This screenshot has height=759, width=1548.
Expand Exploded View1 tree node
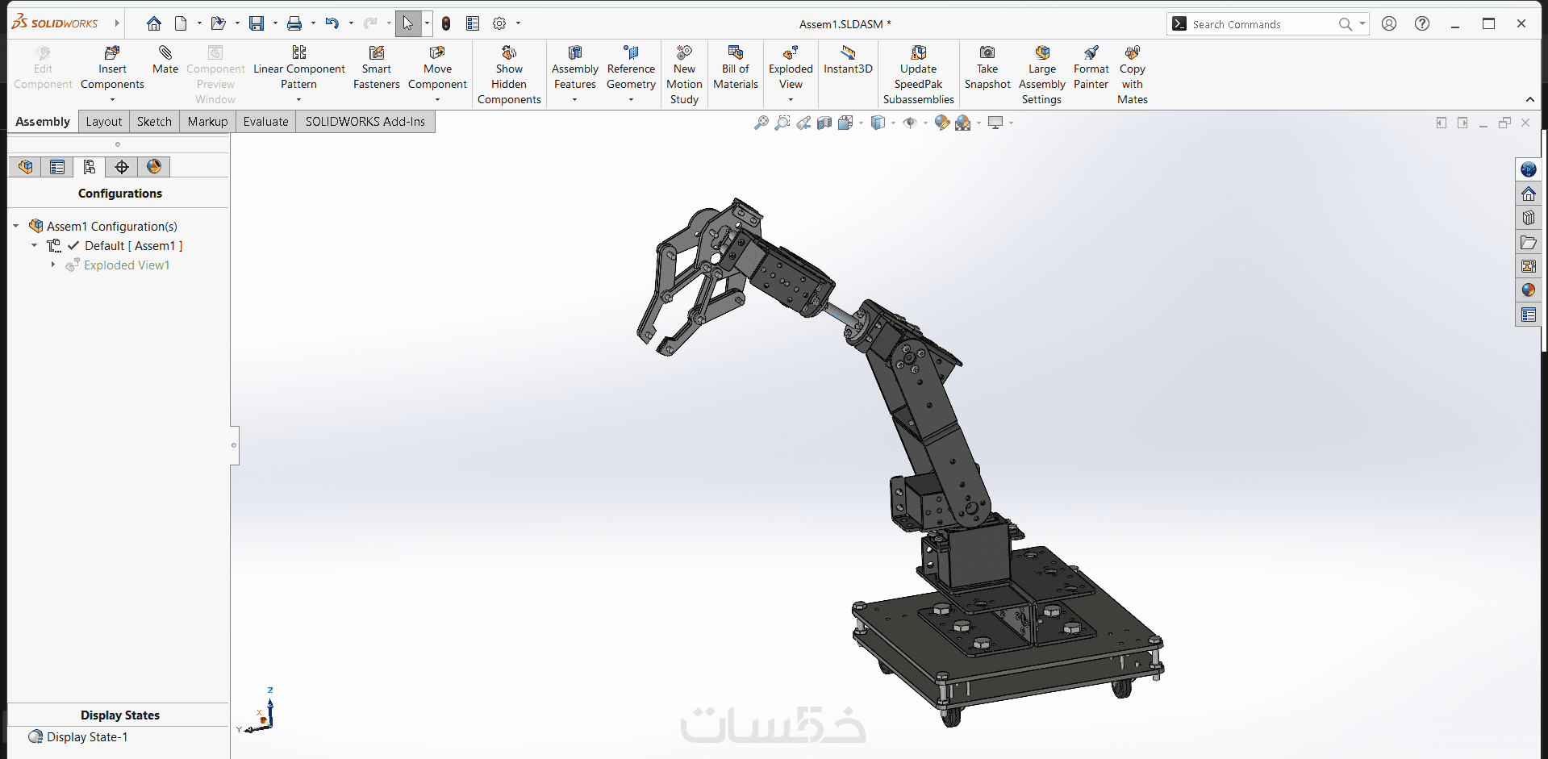[x=53, y=265]
